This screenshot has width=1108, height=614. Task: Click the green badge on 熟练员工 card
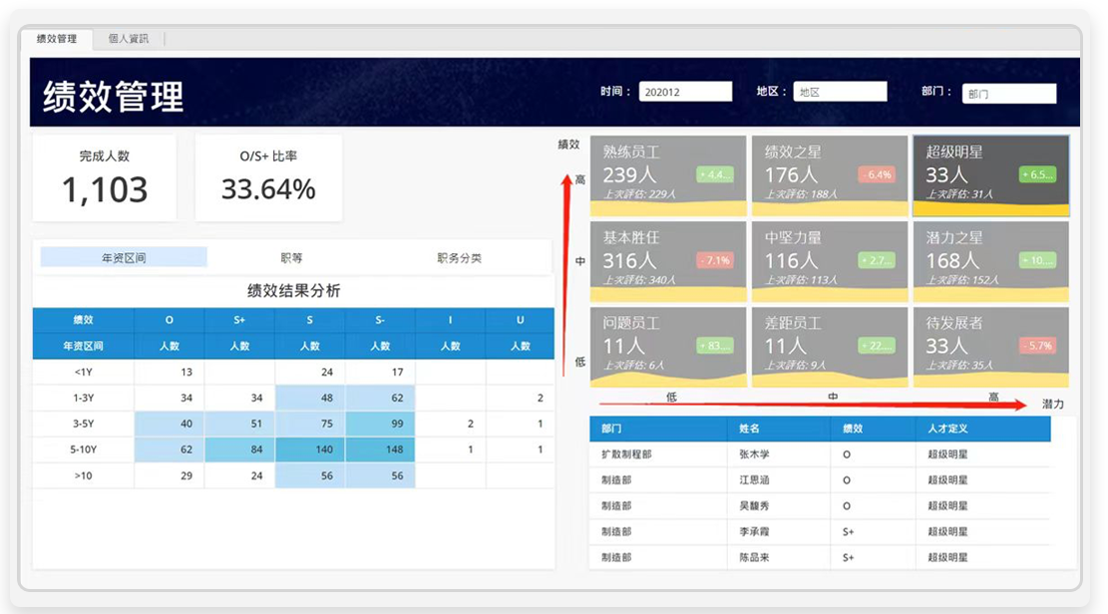tap(714, 174)
